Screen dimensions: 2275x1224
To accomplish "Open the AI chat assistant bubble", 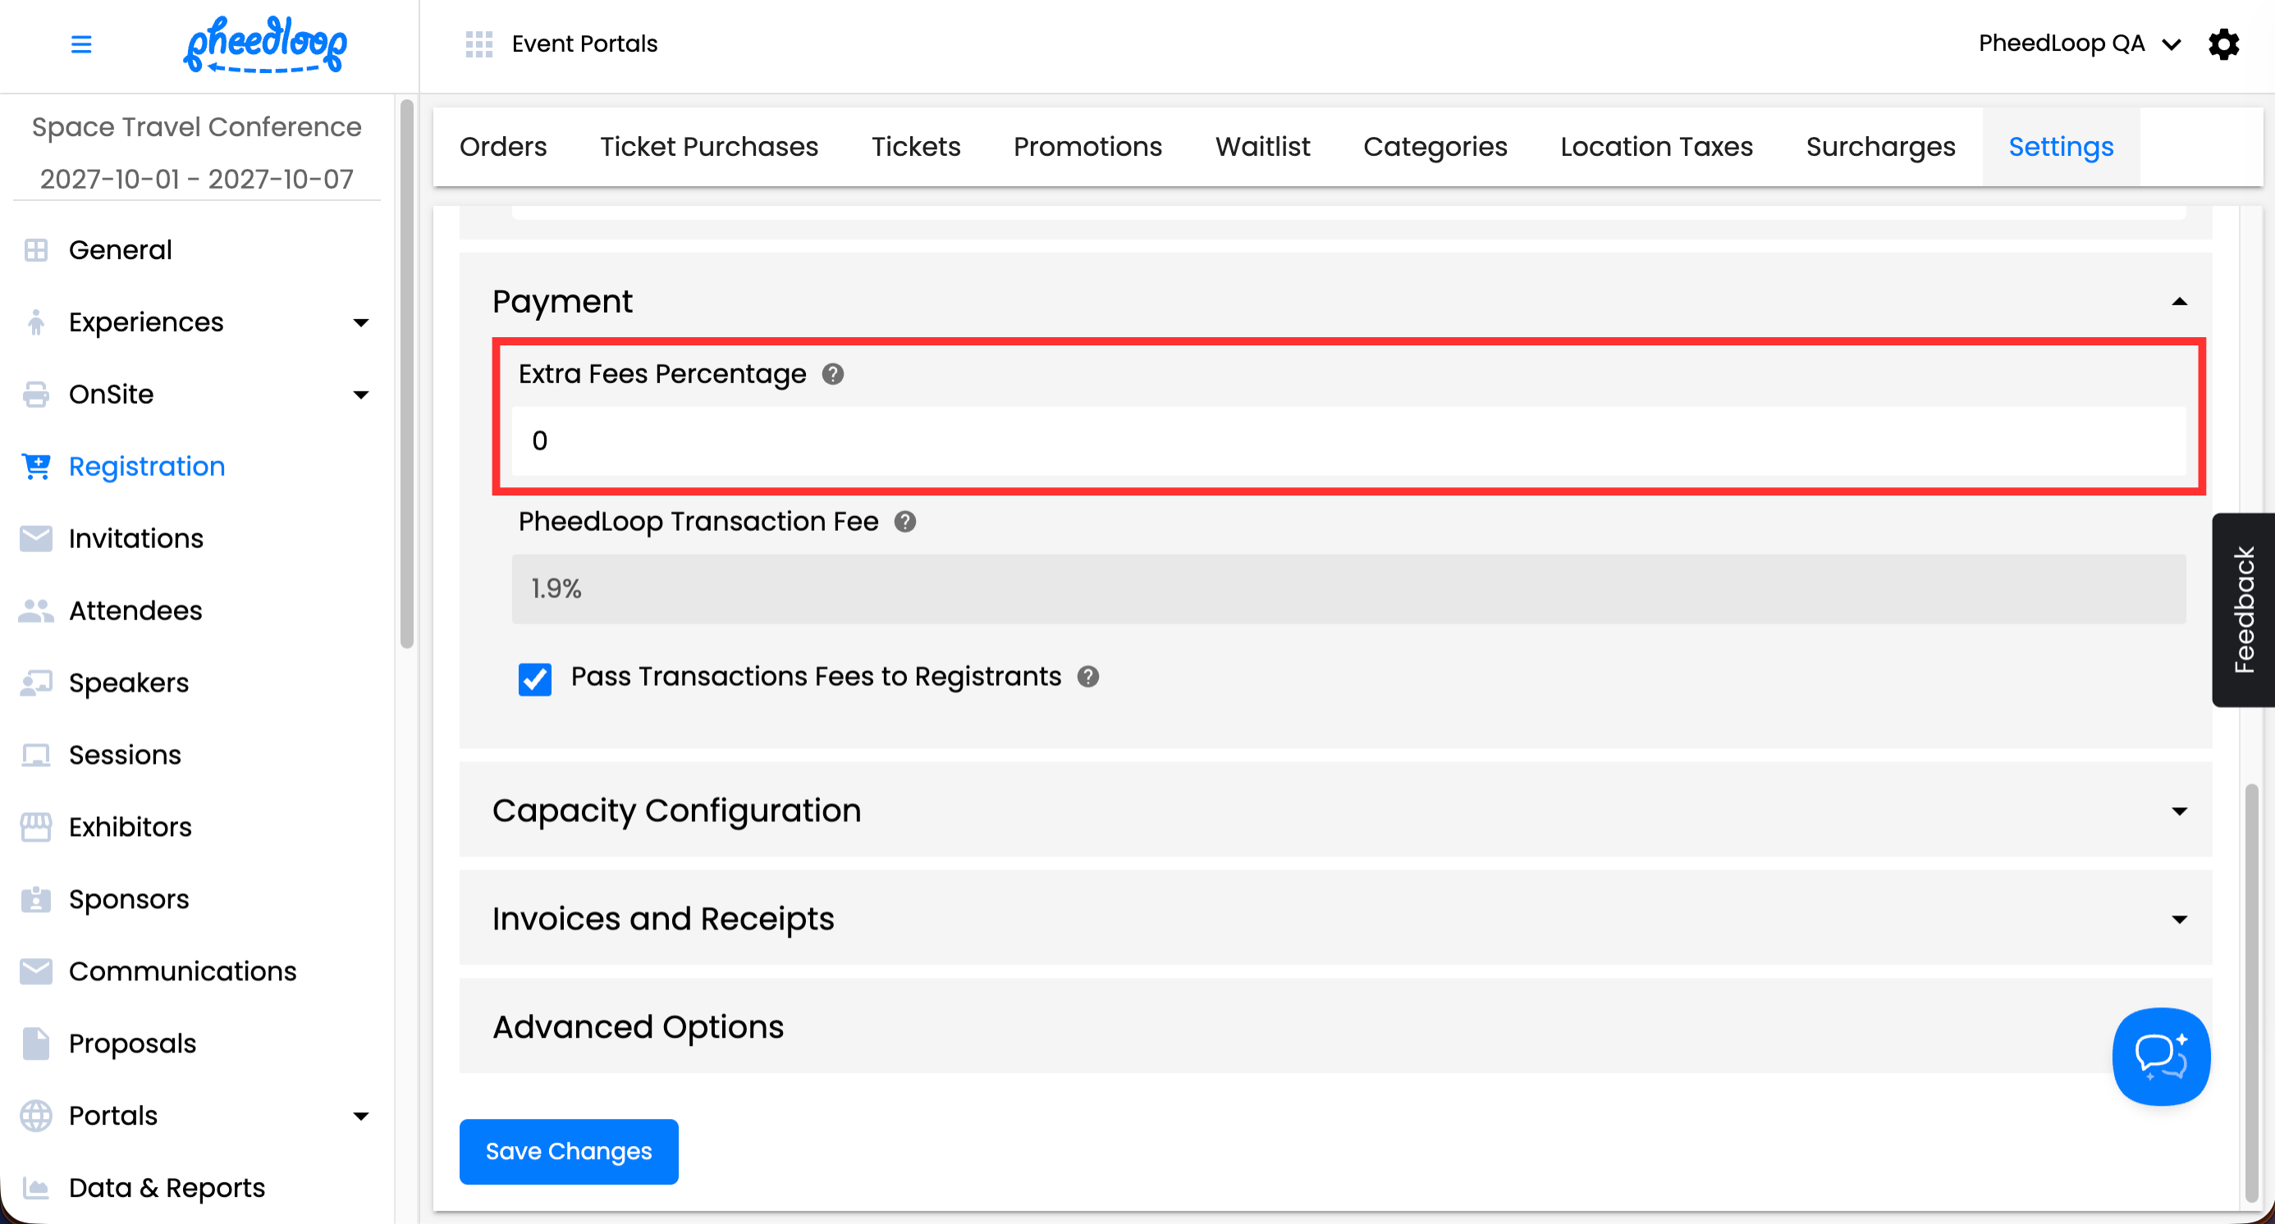I will [x=2160, y=1057].
